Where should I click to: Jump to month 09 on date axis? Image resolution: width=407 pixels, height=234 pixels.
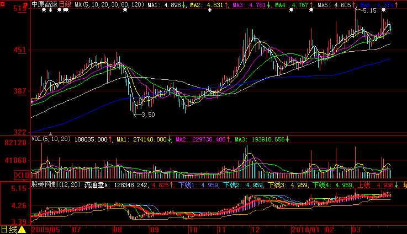[155, 230]
